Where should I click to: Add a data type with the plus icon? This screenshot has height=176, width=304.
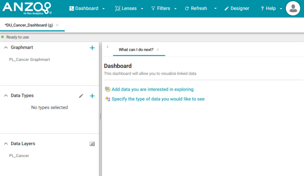point(92,96)
